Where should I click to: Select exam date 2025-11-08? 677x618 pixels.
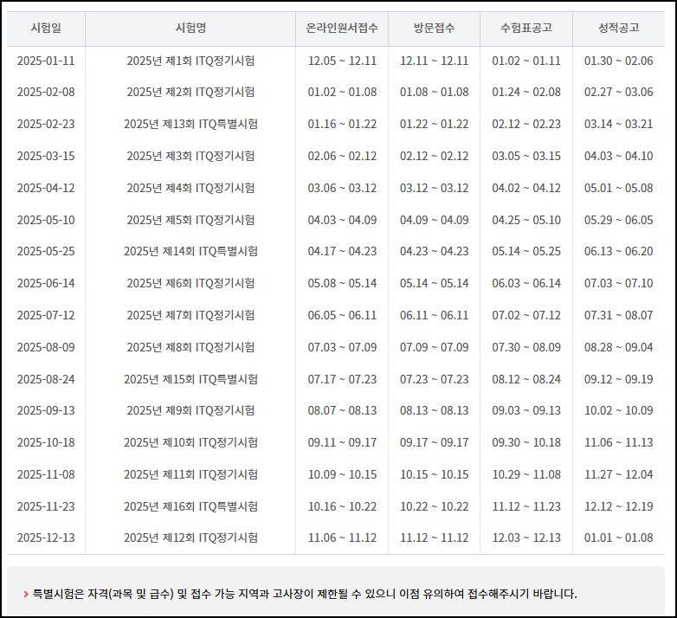coord(46,474)
